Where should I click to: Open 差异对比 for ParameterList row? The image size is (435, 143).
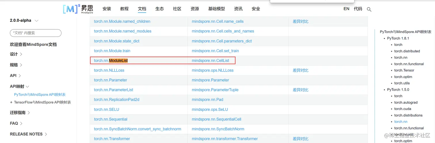[300, 90]
